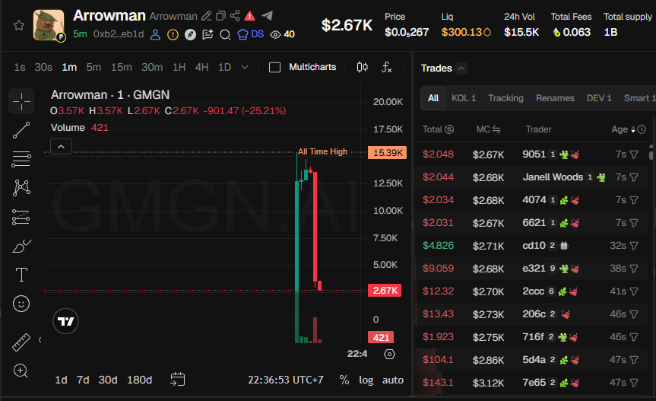Select the horizontal lines Fibonacci tool
The width and height of the screenshot is (656, 401).
click(21, 159)
